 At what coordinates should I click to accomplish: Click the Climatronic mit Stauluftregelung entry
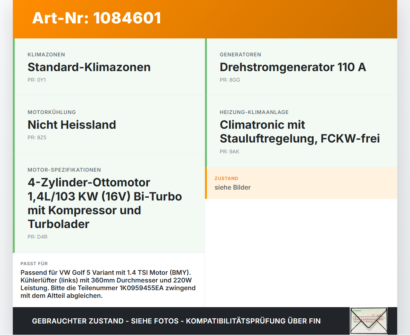300,132
